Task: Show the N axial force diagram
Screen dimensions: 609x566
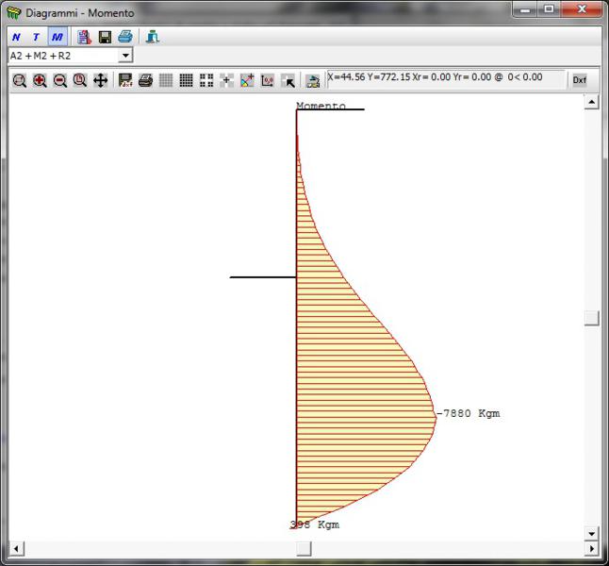Action: point(17,37)
